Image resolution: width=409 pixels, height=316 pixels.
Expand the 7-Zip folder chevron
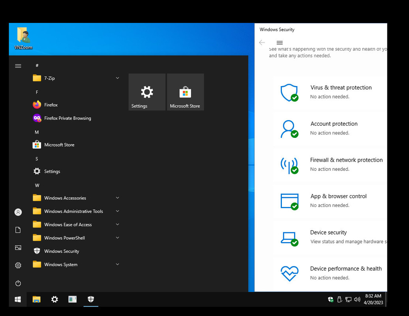point(117,78)
